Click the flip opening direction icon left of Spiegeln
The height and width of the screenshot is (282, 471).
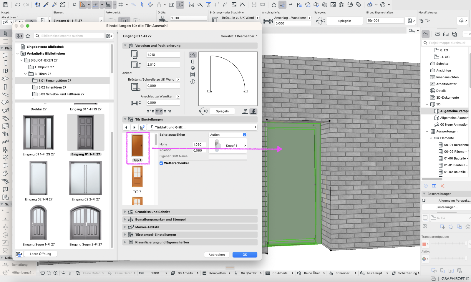pos(203,111)
